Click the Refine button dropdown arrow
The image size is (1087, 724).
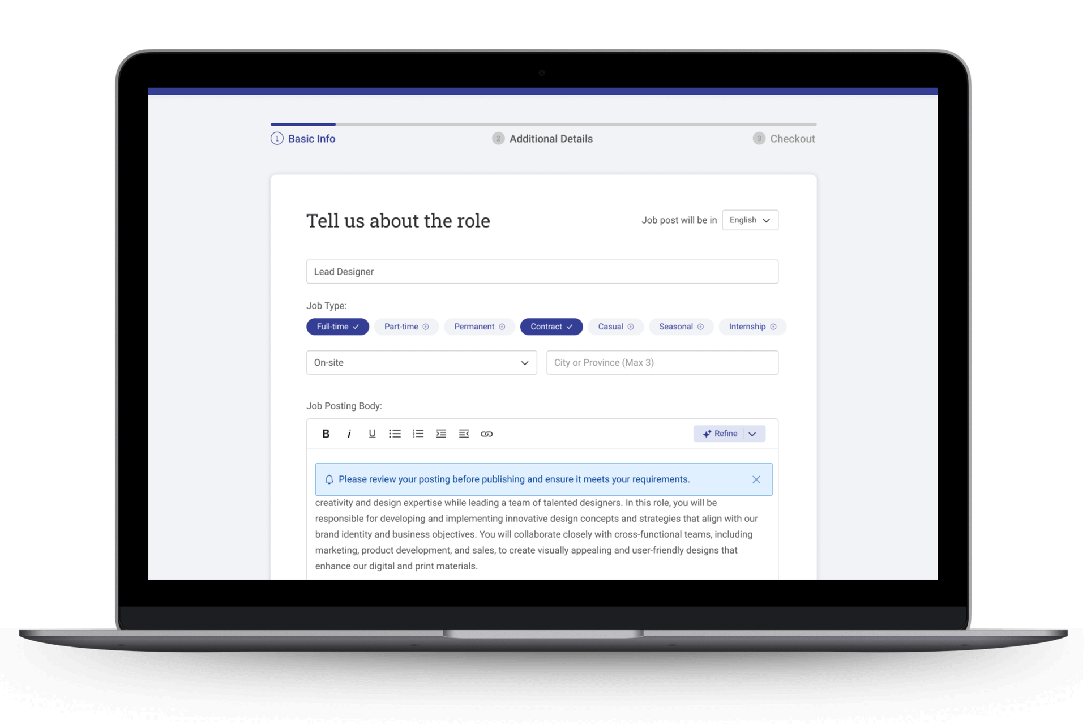753,434
